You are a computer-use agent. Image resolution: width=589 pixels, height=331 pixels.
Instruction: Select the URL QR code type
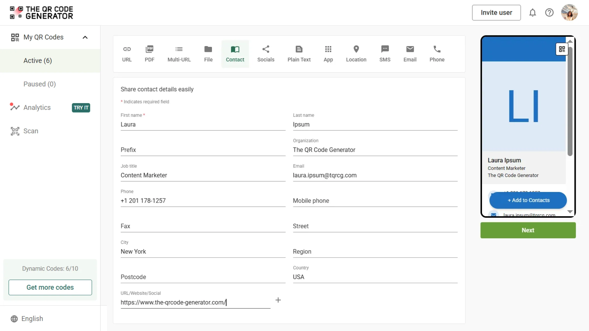(127, 53)
